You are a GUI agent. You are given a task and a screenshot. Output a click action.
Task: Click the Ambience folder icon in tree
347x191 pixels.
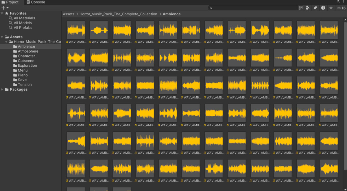15,46
